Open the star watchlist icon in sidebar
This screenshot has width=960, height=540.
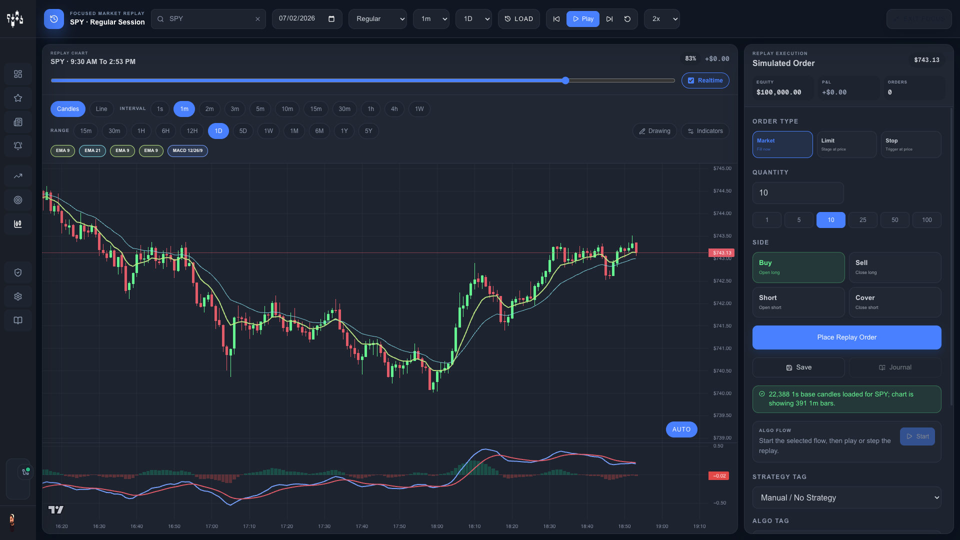pyautogui.click(x=18, y=98)
